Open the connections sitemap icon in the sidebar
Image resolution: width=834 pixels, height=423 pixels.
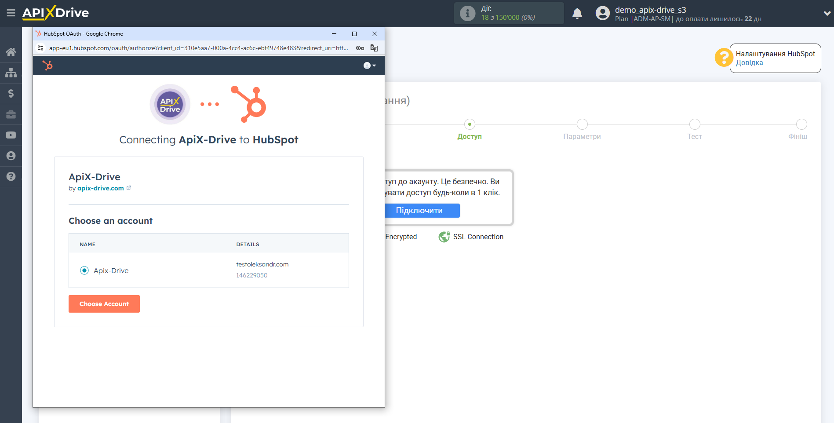tap(11, 73)
